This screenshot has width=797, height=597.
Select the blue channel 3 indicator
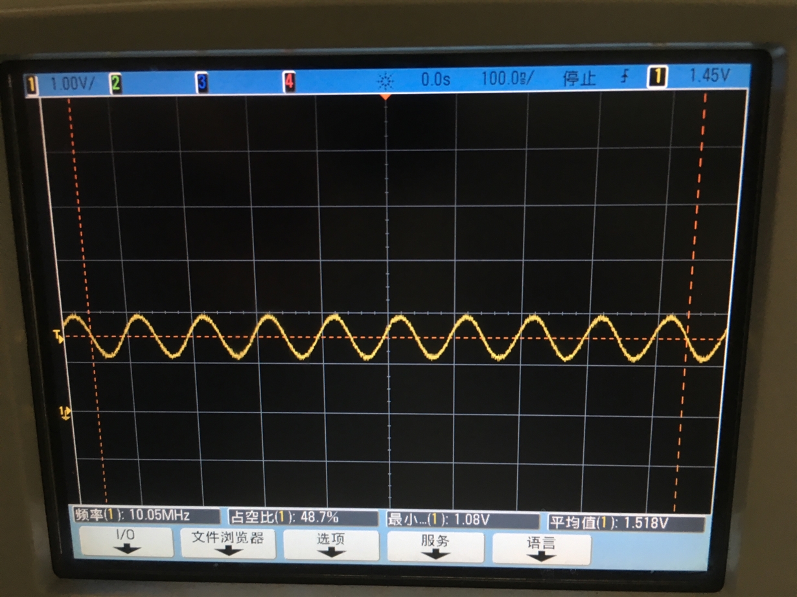(202, 82)
